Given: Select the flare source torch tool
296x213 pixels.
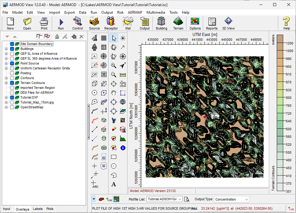Looking at the screenshot, I should point(95,47).
